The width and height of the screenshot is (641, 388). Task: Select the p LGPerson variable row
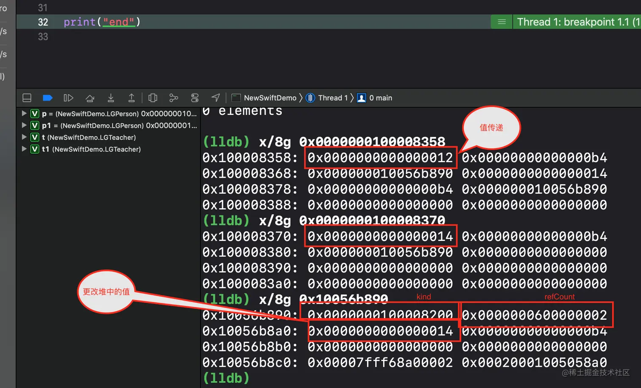(x=108, y=114)
